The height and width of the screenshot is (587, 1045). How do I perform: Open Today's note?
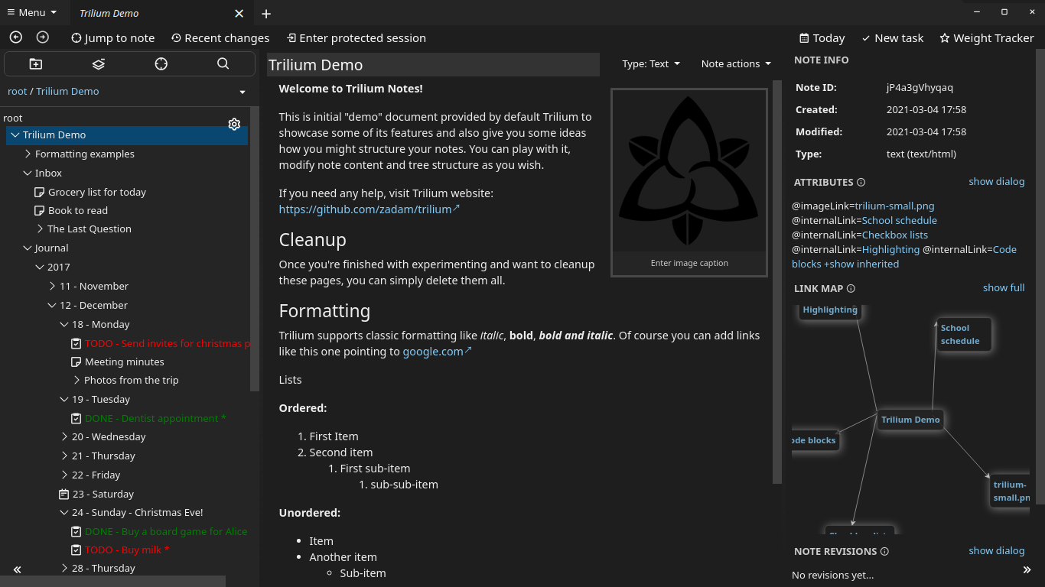click(x=822, y=37)
